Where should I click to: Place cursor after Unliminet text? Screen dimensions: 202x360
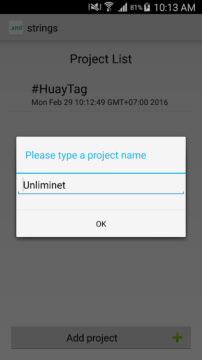coord(66,185)
